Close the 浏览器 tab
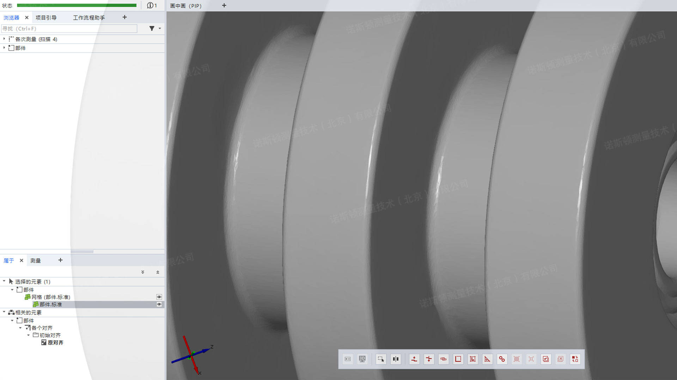Image resolution: width=677 pixels, height=380 pixels. point(26,17)
